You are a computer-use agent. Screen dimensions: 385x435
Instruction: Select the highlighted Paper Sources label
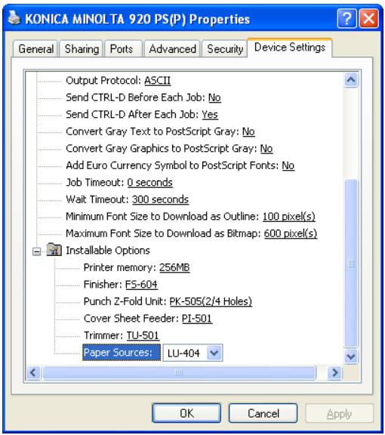(122, 353)
